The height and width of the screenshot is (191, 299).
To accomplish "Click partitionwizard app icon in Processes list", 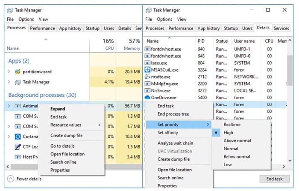I will [x=18, y=72].
